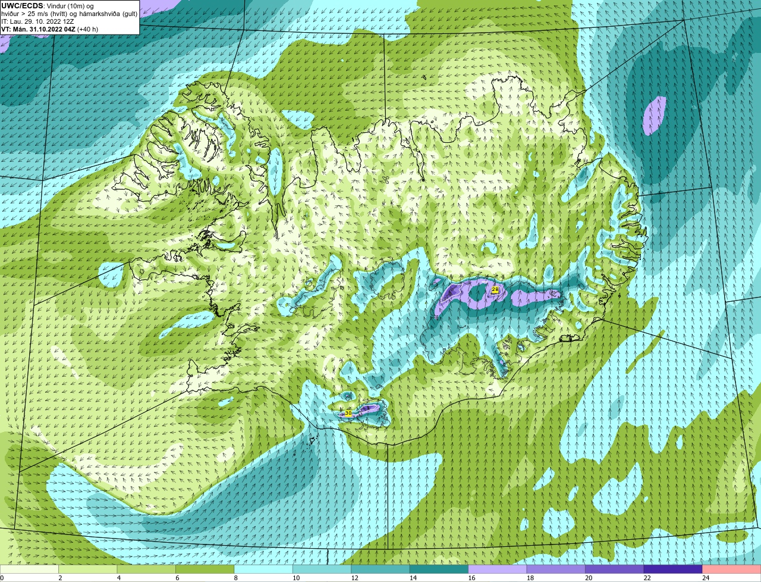The height and width of the screenshot is (582, 761).
Task: Select the 20–22 m/s violet legend swatch
Action: click(615, 570)
